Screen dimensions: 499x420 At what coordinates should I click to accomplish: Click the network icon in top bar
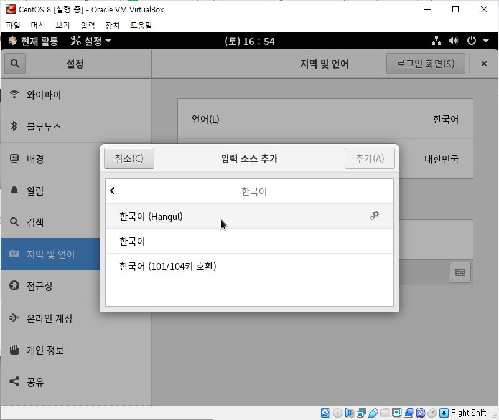tap(436, 41)
